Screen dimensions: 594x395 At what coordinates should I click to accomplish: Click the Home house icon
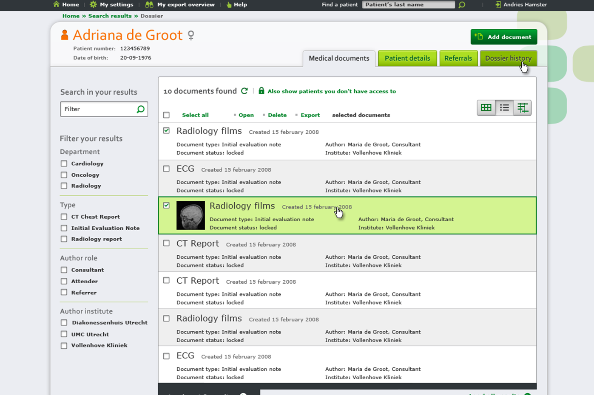[57, 4]
